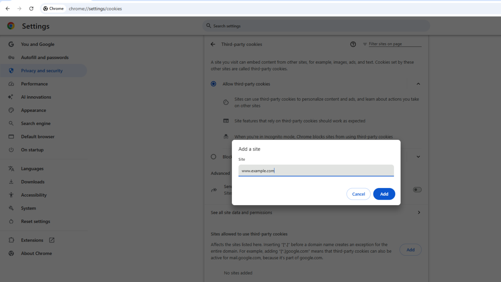
Task: Click the Default browser window icon
Action: [x=11, y=137]
